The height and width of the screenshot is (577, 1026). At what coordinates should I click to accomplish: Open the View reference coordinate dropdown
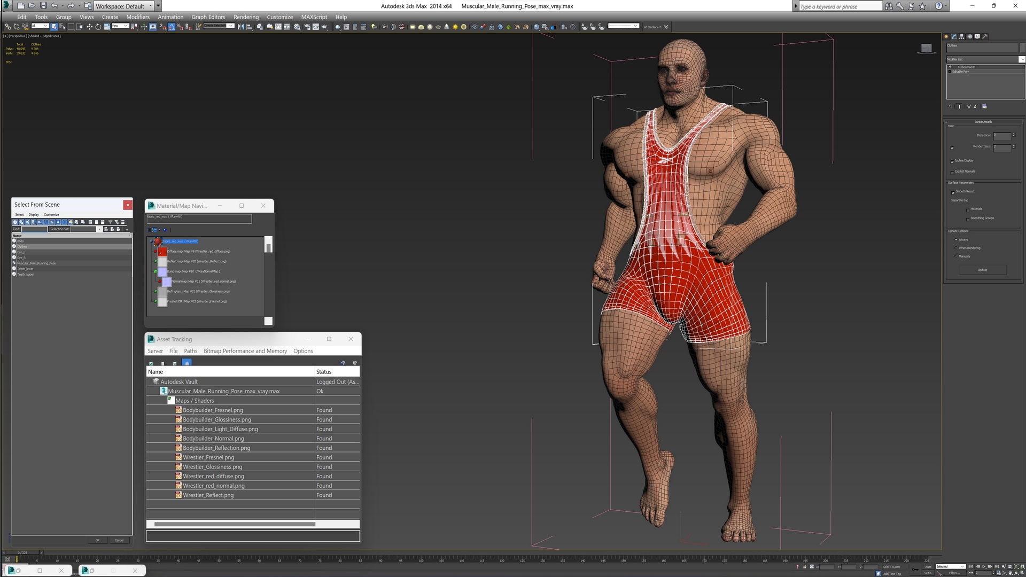(120, 26)
